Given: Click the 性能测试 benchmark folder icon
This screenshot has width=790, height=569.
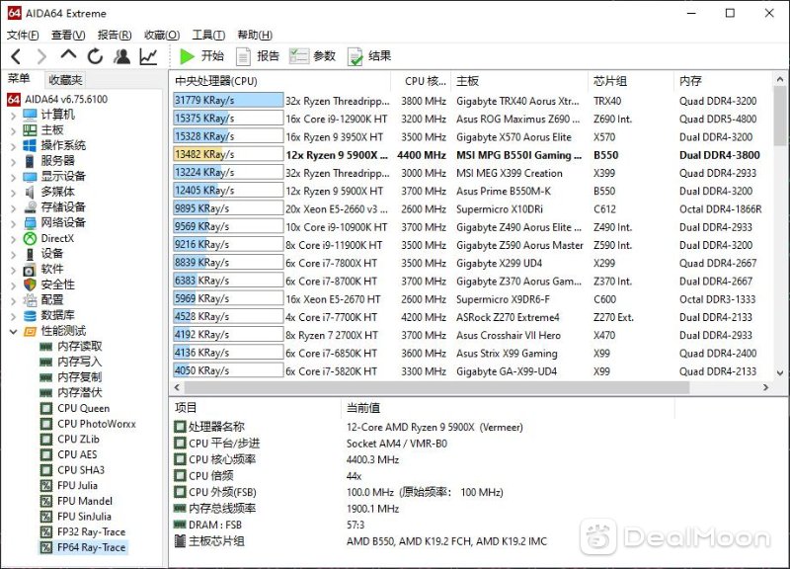Looking at the screenshot, I should click(31, 331).
